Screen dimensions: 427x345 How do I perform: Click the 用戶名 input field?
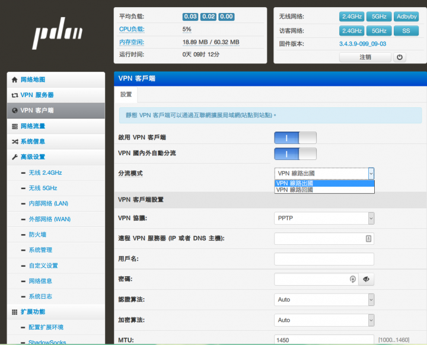point(324,259)
